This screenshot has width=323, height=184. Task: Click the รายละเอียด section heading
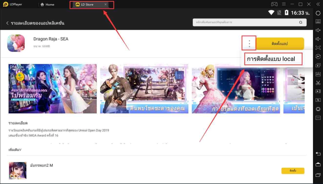(x=18, y=123)
